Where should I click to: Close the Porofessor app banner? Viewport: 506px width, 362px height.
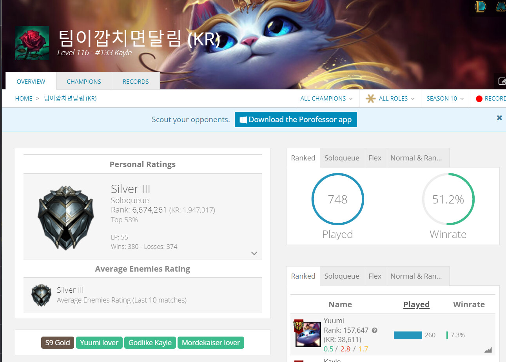[499, 118]
